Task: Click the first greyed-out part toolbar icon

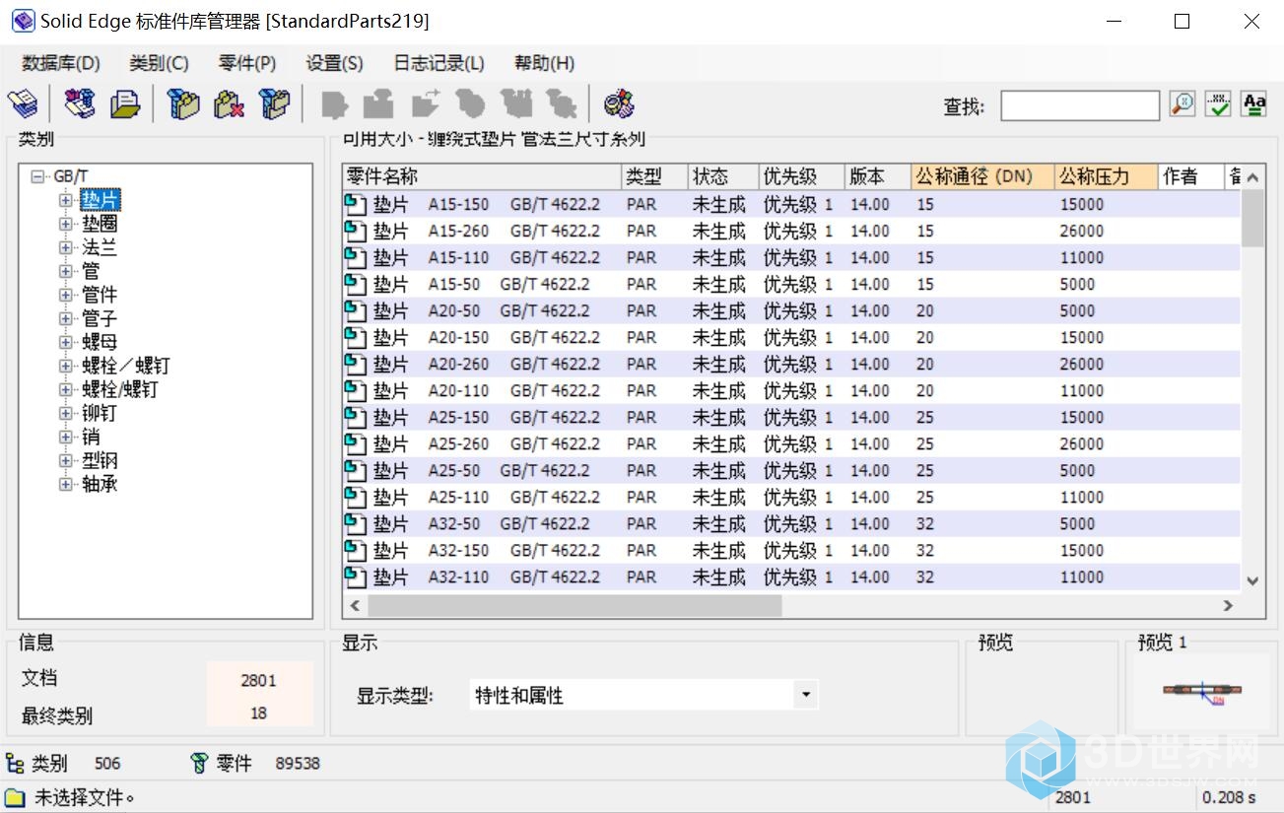Action: (335, 102)
